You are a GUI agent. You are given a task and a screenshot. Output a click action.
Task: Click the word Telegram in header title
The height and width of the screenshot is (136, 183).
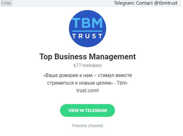124,3
